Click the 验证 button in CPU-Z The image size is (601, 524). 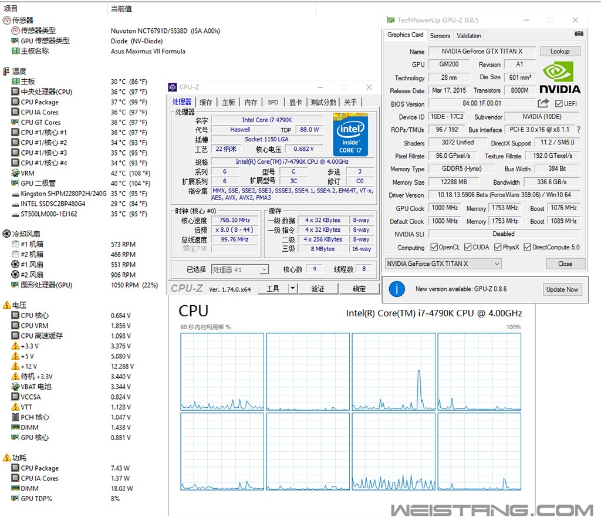coord(318,288)
